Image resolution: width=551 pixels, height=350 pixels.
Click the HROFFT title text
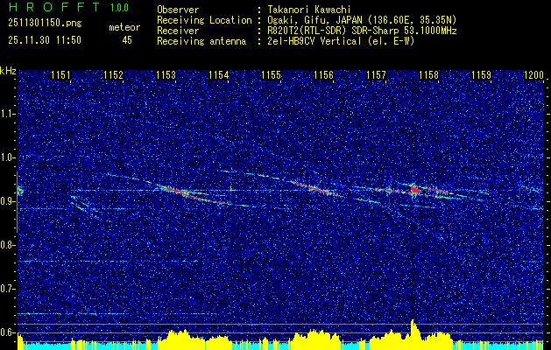pos(55,7)
